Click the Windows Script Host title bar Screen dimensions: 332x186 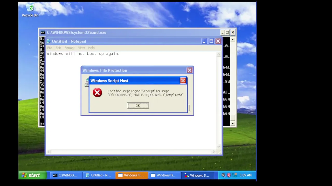click(x=137, y=81)
